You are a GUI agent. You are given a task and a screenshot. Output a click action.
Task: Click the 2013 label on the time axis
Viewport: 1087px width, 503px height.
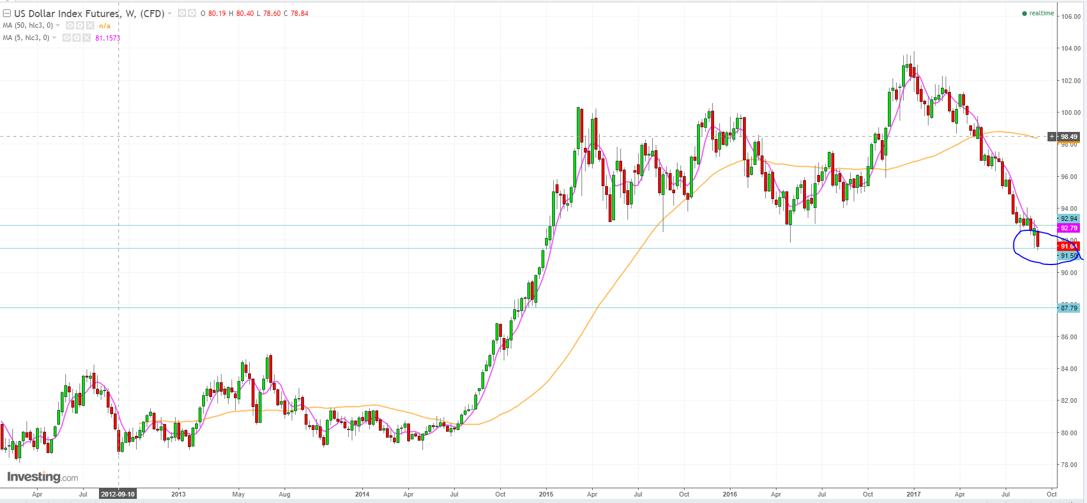(179, 494)
